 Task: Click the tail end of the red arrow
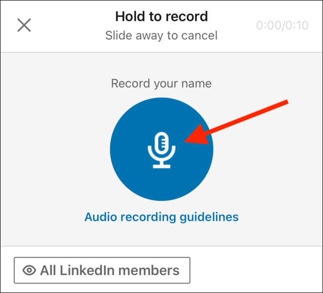click(287, 102)
